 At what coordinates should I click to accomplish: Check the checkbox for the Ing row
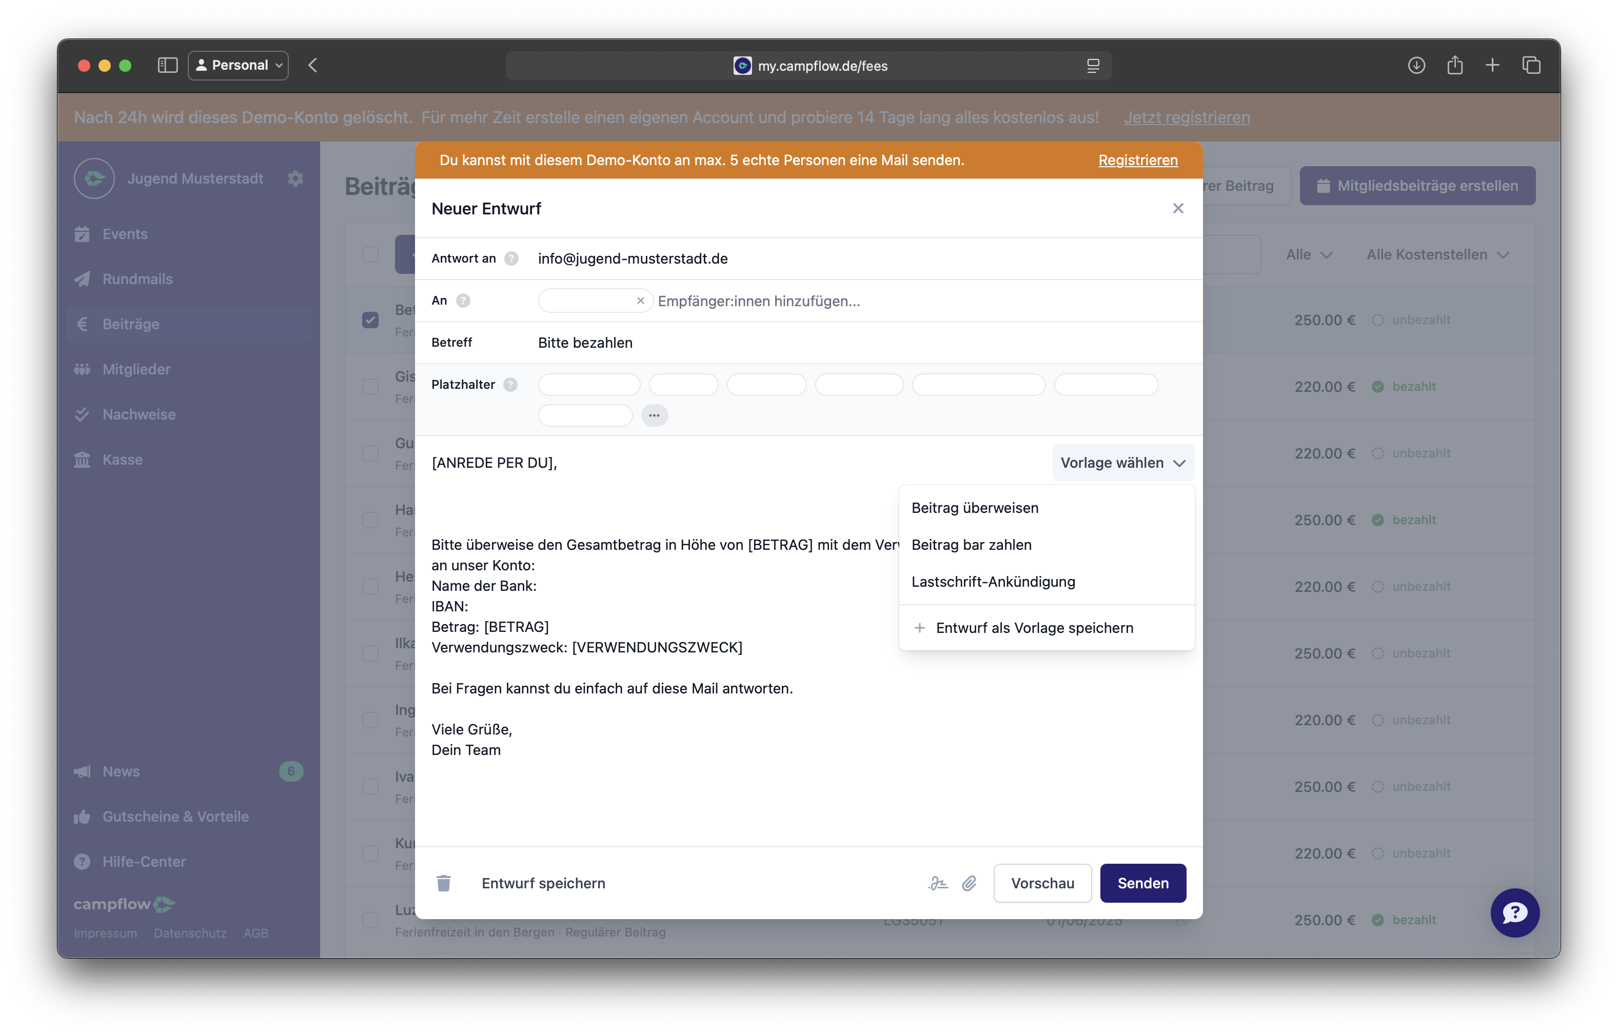click(370, 720)
